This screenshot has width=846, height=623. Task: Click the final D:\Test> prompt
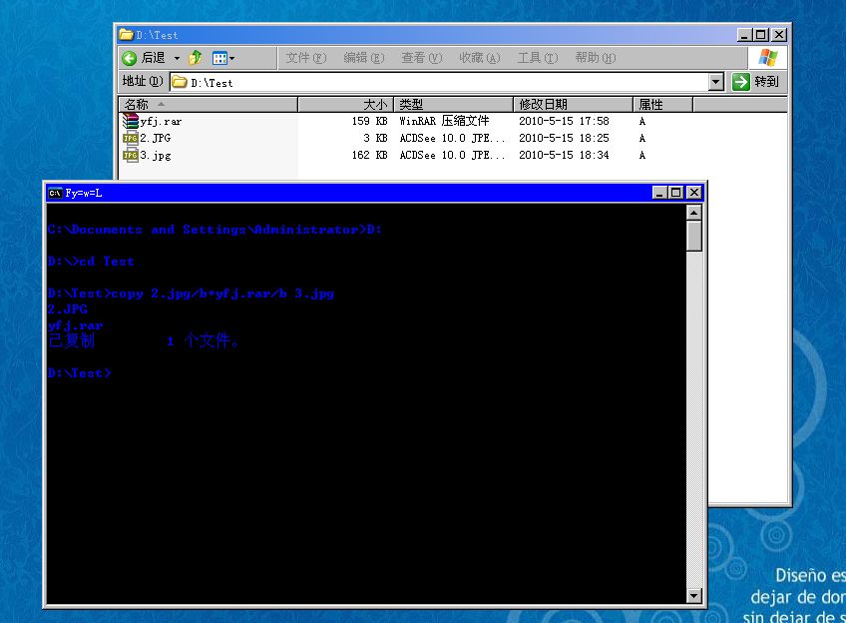click(x=80, y=373)
